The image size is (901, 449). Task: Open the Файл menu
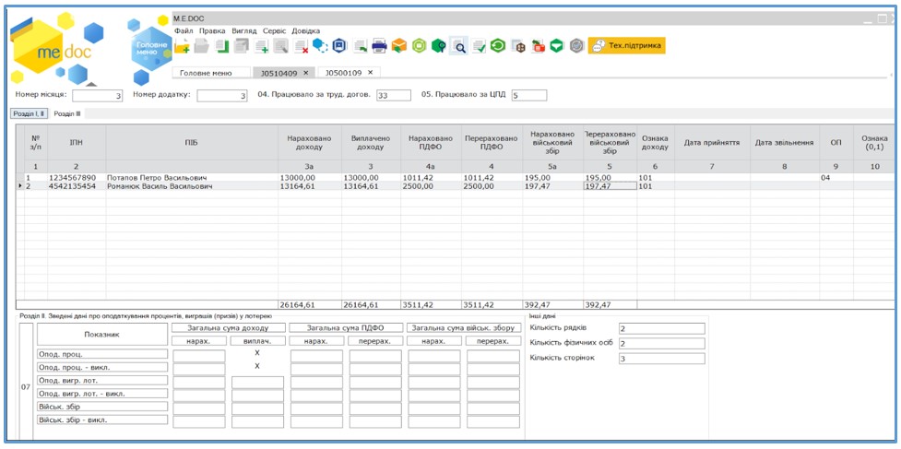click(184, 31)
